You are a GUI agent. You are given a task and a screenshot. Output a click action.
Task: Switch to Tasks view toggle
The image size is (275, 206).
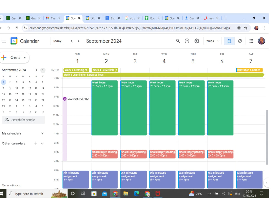240,41
